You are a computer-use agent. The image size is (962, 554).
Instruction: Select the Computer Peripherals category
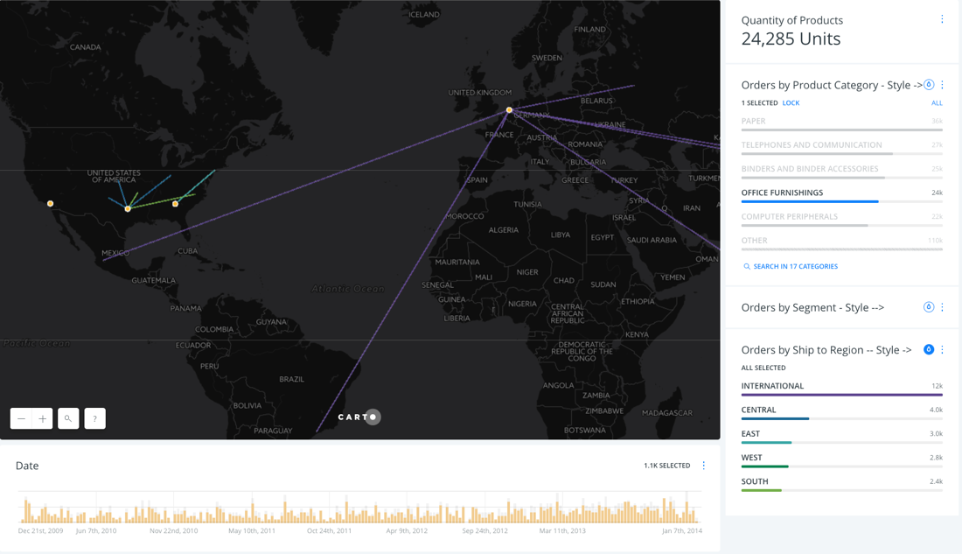coord(789,217)
